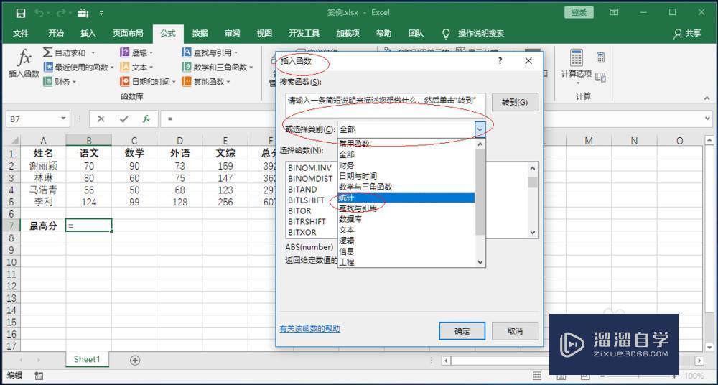Click the briefcase icon in quick access toolbar
Image resolution: width=718 pixels, height=385 pixels.
click(x=83, y=13)
